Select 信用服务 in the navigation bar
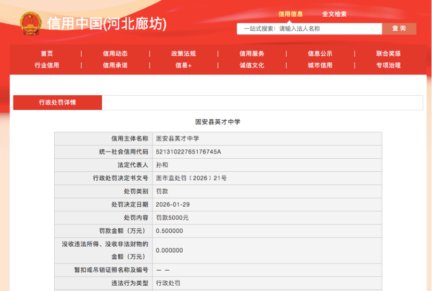This screenshot has height=291, width=432. click(252, 53)
